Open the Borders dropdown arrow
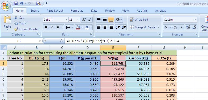The width and height of the screenshot is (208, 100). (72, 27)
